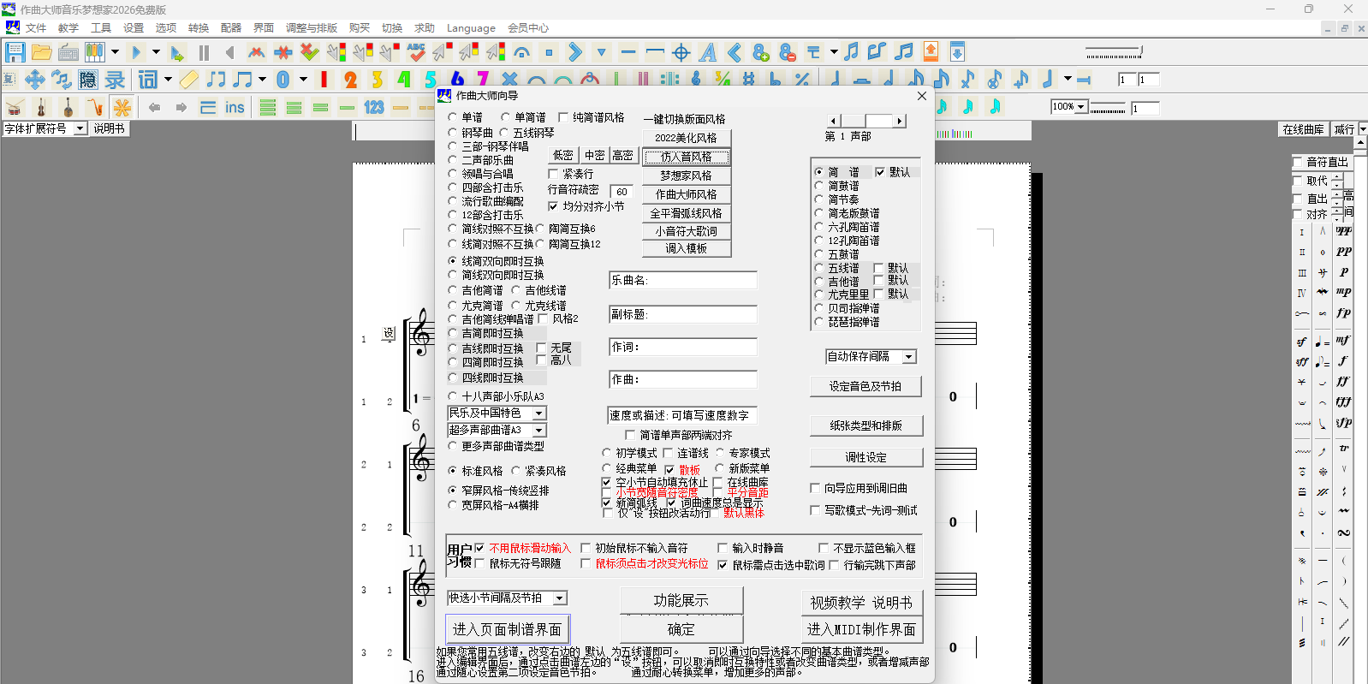Click the pause bars toolbar icon

(204, 52)
